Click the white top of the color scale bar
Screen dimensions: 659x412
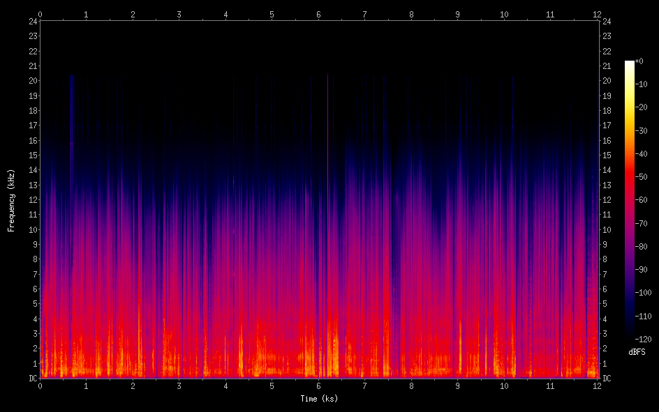(630, 63)
